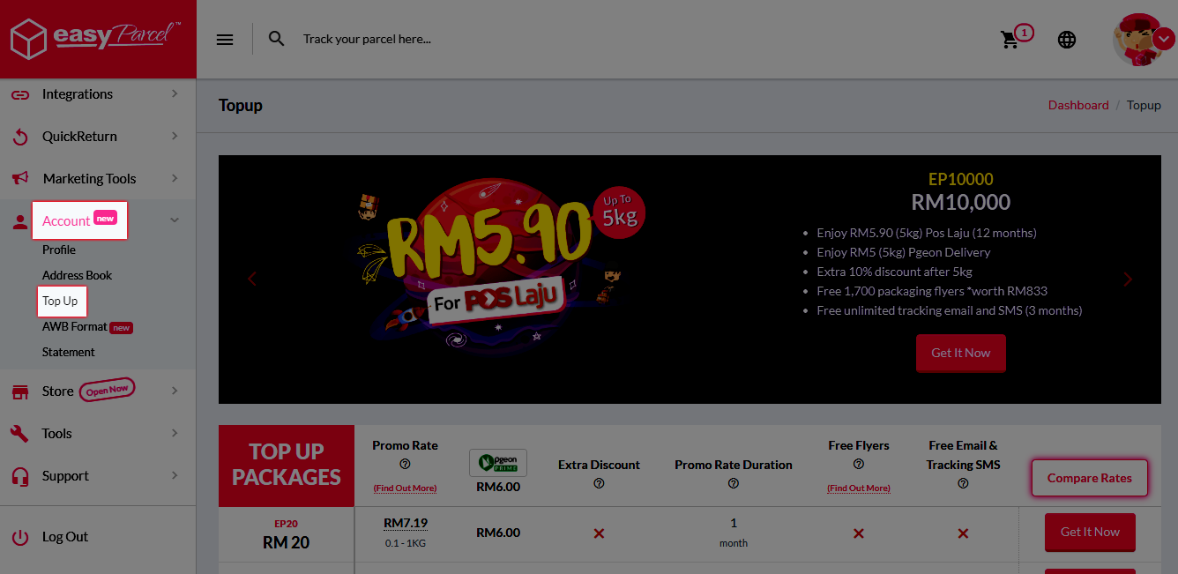Click the EP20 package label
This screenshot has width=1178, height=574.
pyautogui.click(x=287, y=524)
